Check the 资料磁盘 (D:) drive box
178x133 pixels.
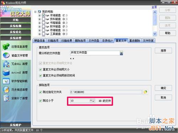coord(43,19)
